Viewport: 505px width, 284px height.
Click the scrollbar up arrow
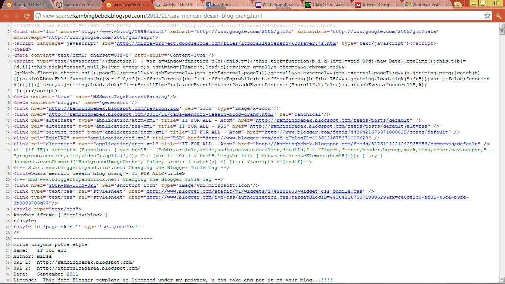click(502, 26)
